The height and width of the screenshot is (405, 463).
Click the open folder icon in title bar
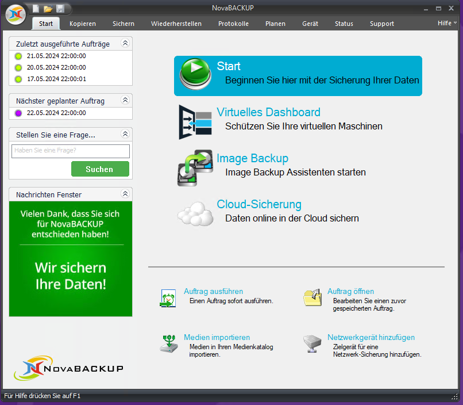tap(48, 9)
